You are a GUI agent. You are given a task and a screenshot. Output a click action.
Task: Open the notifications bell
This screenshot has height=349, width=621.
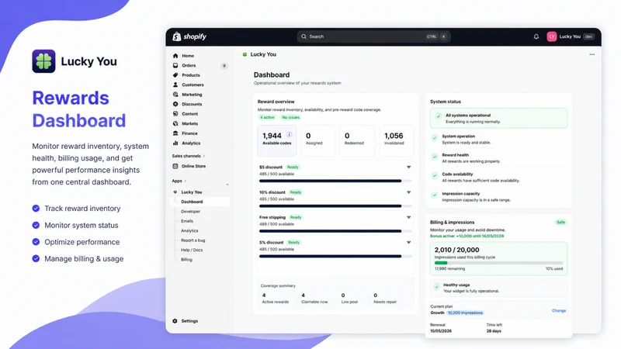(x=536, y=36)
